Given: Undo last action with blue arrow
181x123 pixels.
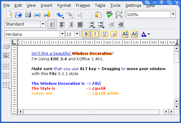Looking at the screenshot, I should (60, 15).
